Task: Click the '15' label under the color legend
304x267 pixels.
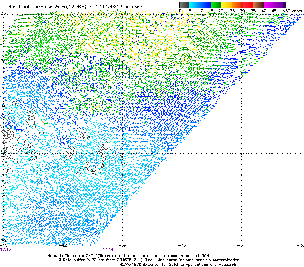Action: click(x=211, y=11)
